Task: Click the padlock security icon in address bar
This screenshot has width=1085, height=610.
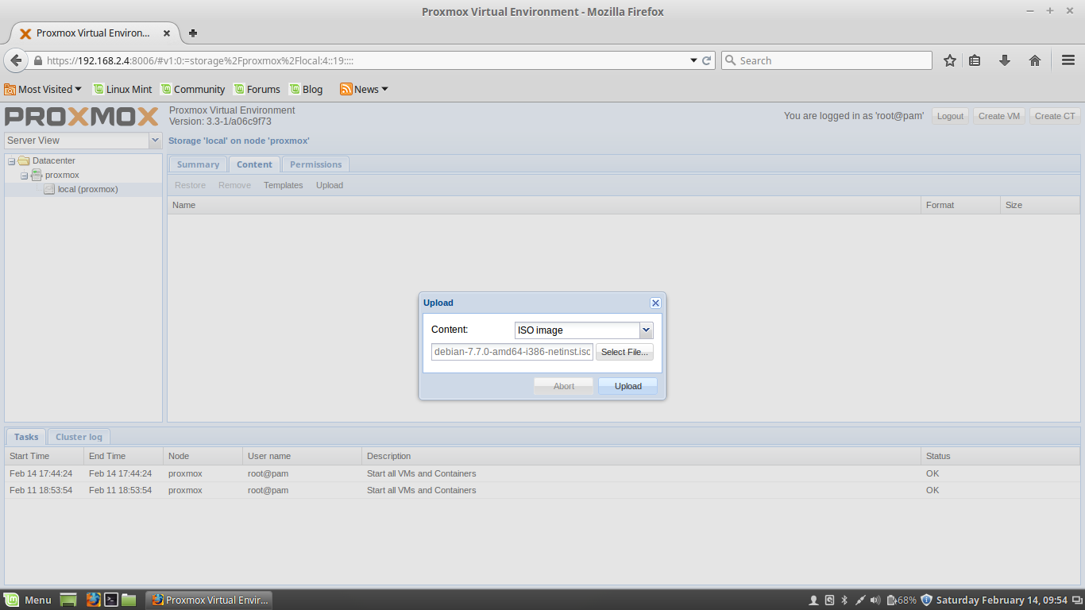Action: (37, 60)
